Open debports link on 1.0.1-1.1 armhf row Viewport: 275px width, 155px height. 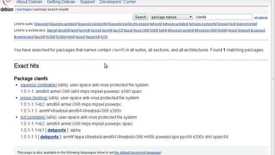coord(49,137)
